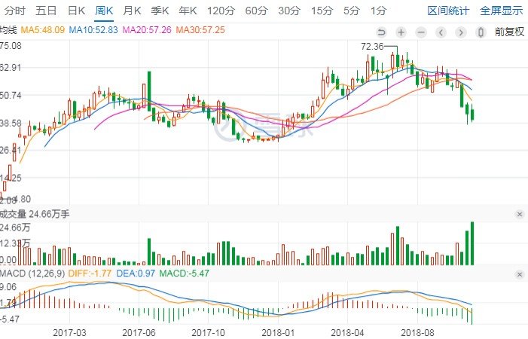Click the MA5:48.09 label
Screen dimensions: 528x339
42,30
